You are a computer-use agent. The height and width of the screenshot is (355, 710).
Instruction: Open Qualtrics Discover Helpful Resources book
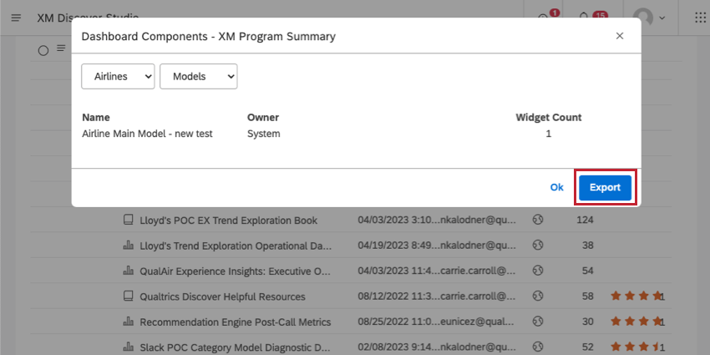(222, 297)
